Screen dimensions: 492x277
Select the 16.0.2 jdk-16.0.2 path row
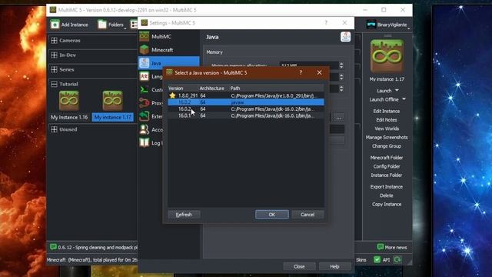point(246,109)
